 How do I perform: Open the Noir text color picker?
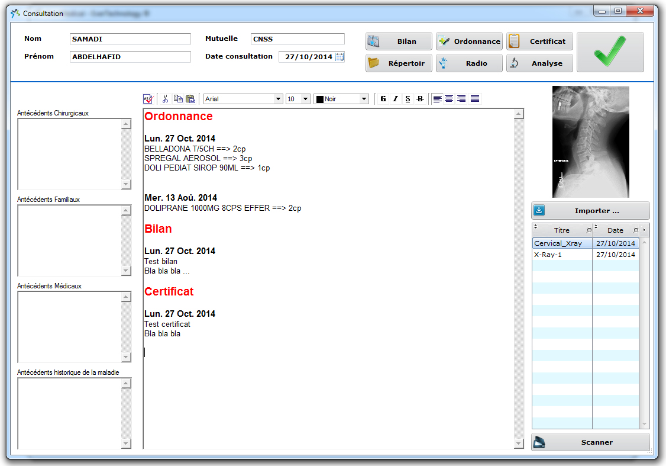341,99
